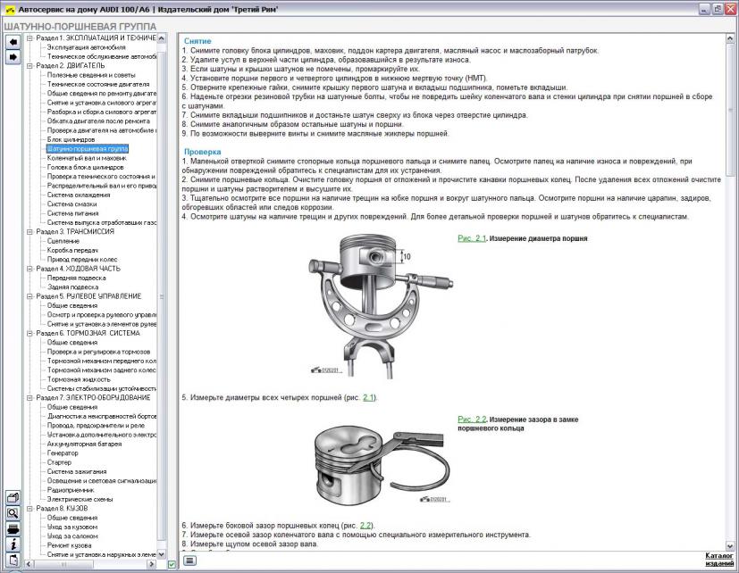Collapse Раздел 6. ТОРМОЗНАЯ СИСТЕМА node
Image resolution: width=739 pixels, height=573 pixels.
[x=29, y=333]
